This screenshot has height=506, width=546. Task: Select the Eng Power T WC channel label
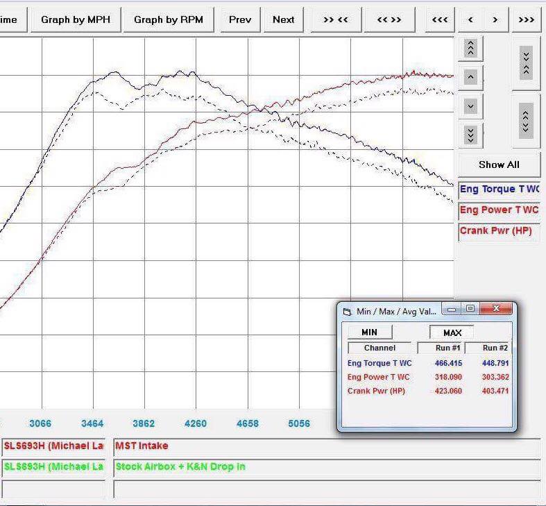pyautogui.click(x=499, y=210)
